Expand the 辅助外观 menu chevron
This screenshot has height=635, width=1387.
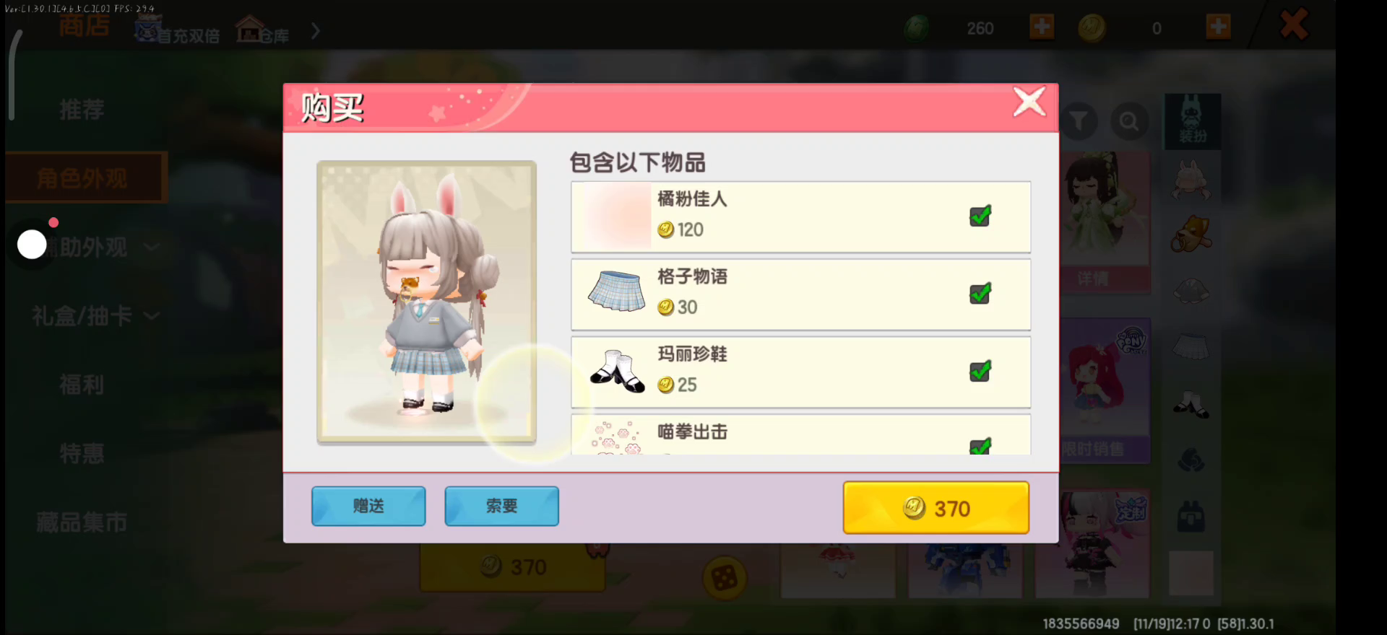tap(152, 247)
